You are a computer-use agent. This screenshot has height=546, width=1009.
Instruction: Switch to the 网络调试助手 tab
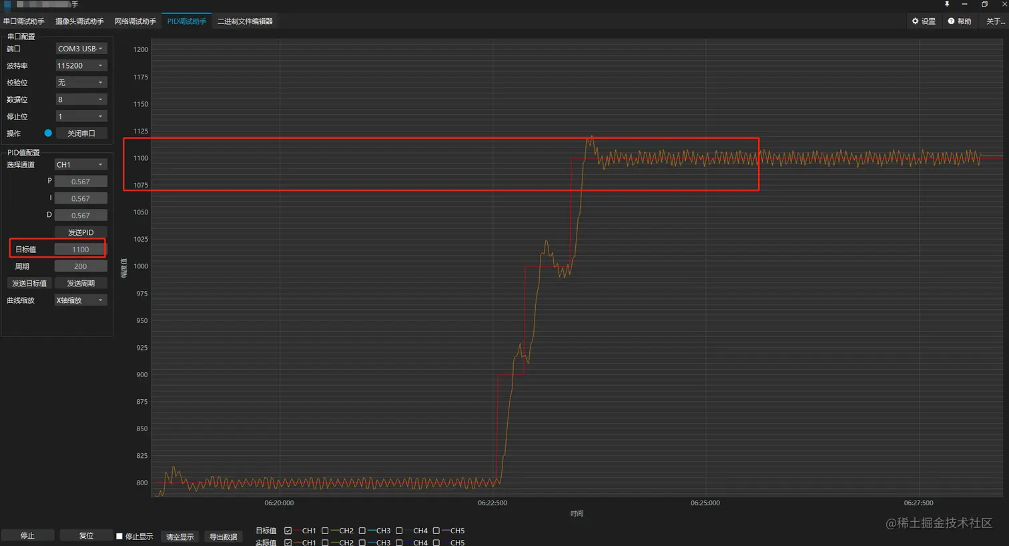pos(135,21)
